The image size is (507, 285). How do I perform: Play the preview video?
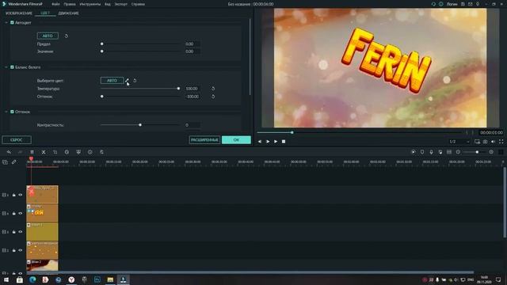pos(276,142)
